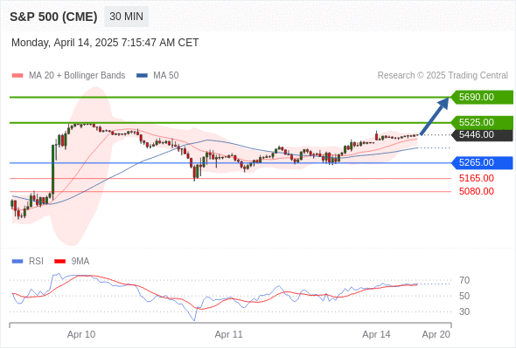Click the Apr 20 date axis label
The image size is (516, 349).
(436, 334)
